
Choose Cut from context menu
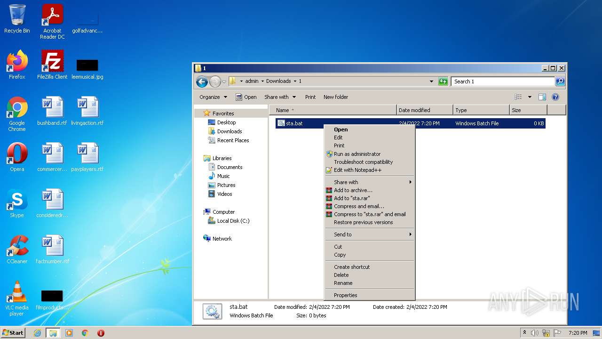click(x=370, y=247)
